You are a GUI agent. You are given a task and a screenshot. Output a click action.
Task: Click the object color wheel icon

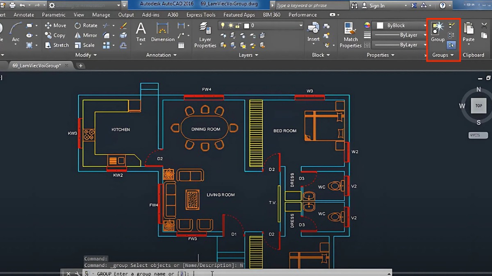(367, 25)
